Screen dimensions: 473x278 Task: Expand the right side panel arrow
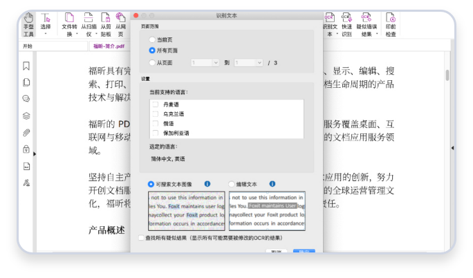[x=452, y=148]
